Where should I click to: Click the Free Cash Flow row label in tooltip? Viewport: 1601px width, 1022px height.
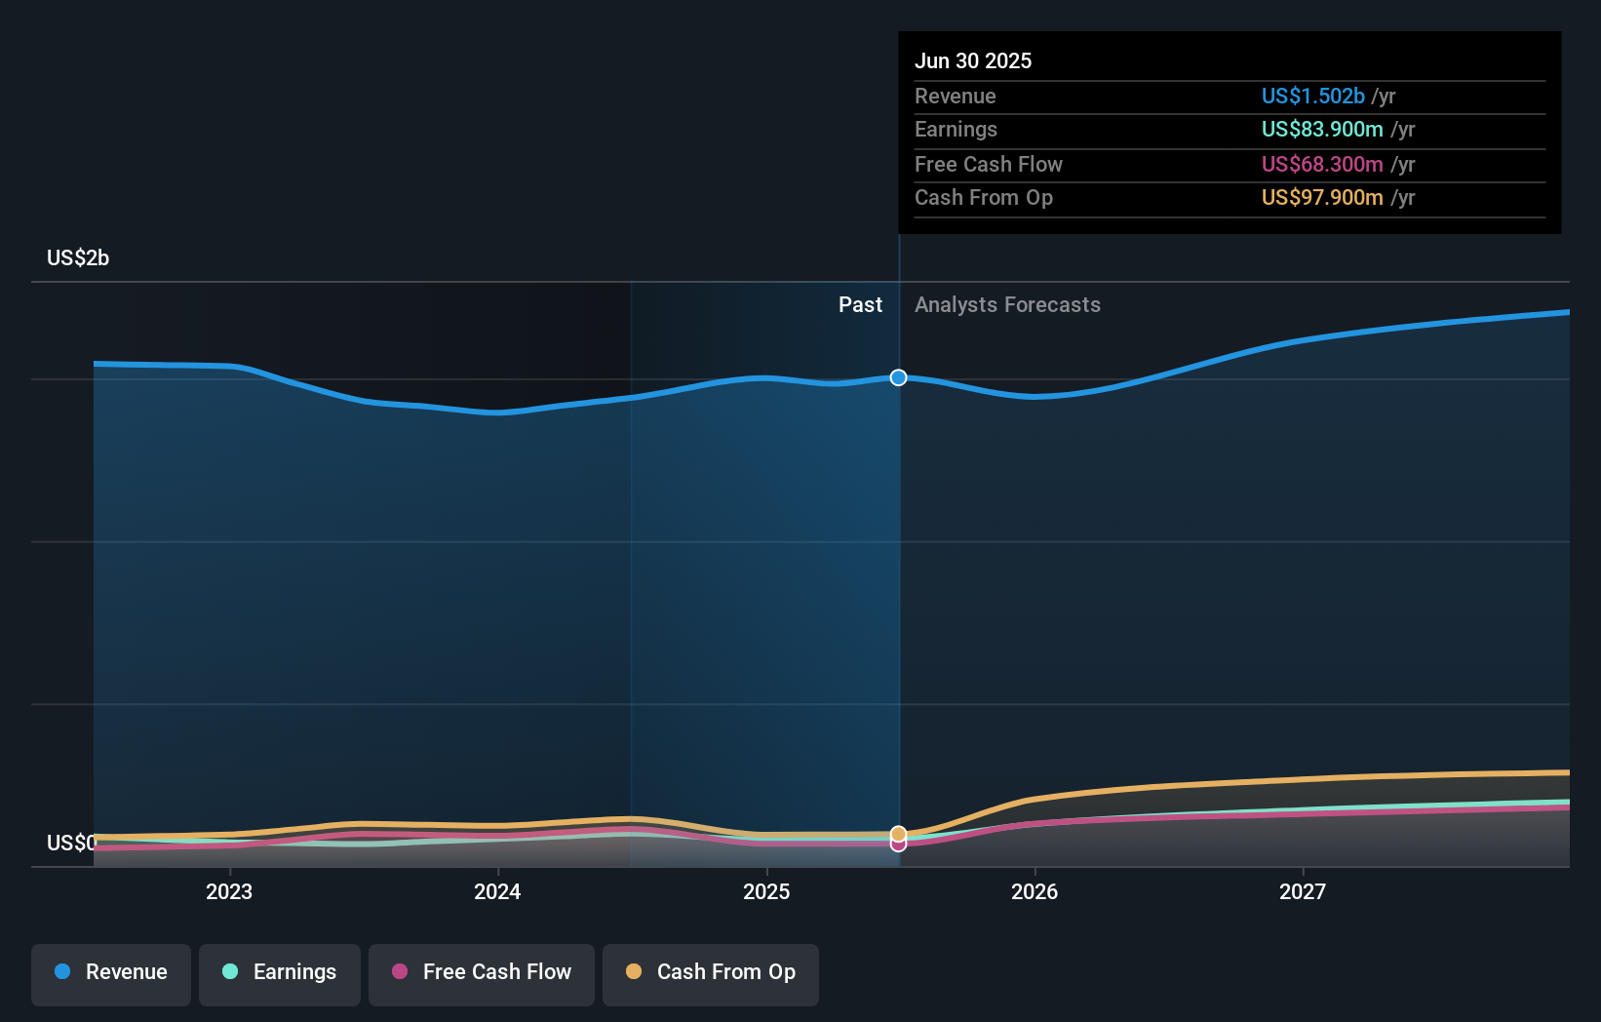point(989,164)
